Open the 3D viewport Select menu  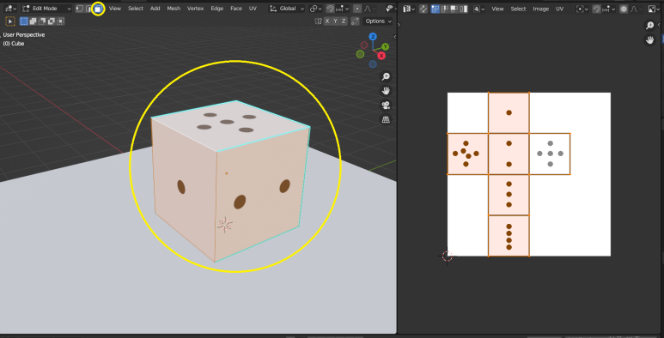click(136, 9)
